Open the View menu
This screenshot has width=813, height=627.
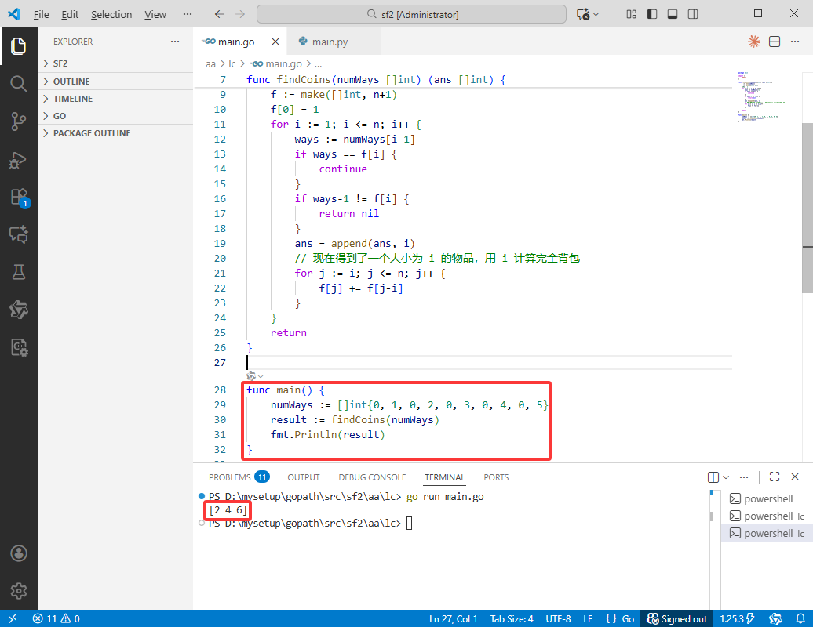tap(155, 14)
